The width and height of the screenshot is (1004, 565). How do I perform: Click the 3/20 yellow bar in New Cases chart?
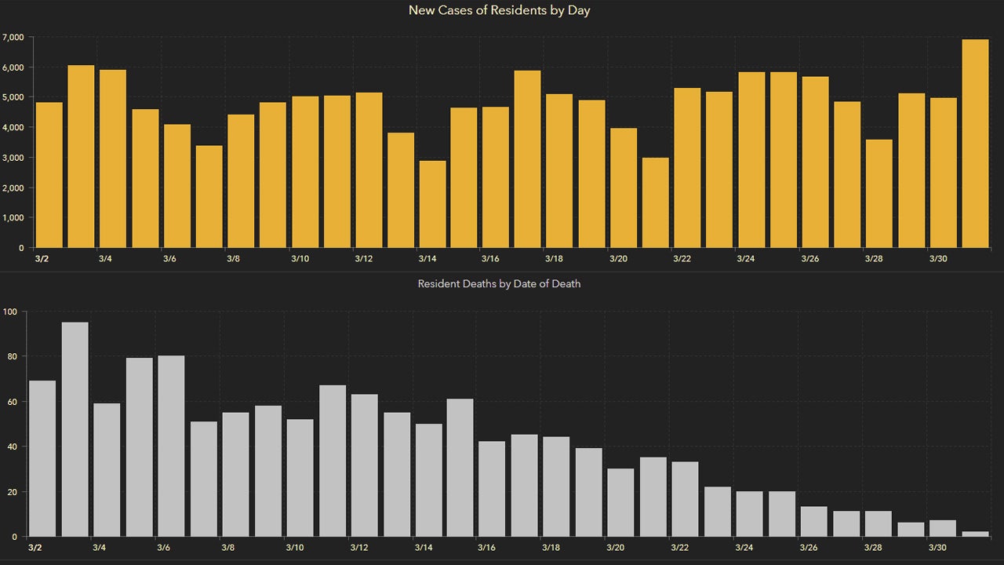pyautogui.click(x=624, y=188)
